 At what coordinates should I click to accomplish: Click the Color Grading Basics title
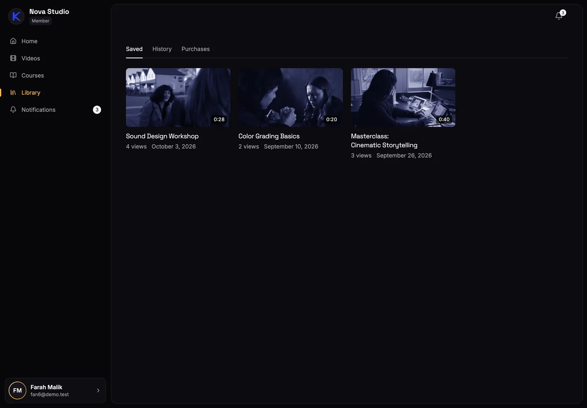pos(269,136)
